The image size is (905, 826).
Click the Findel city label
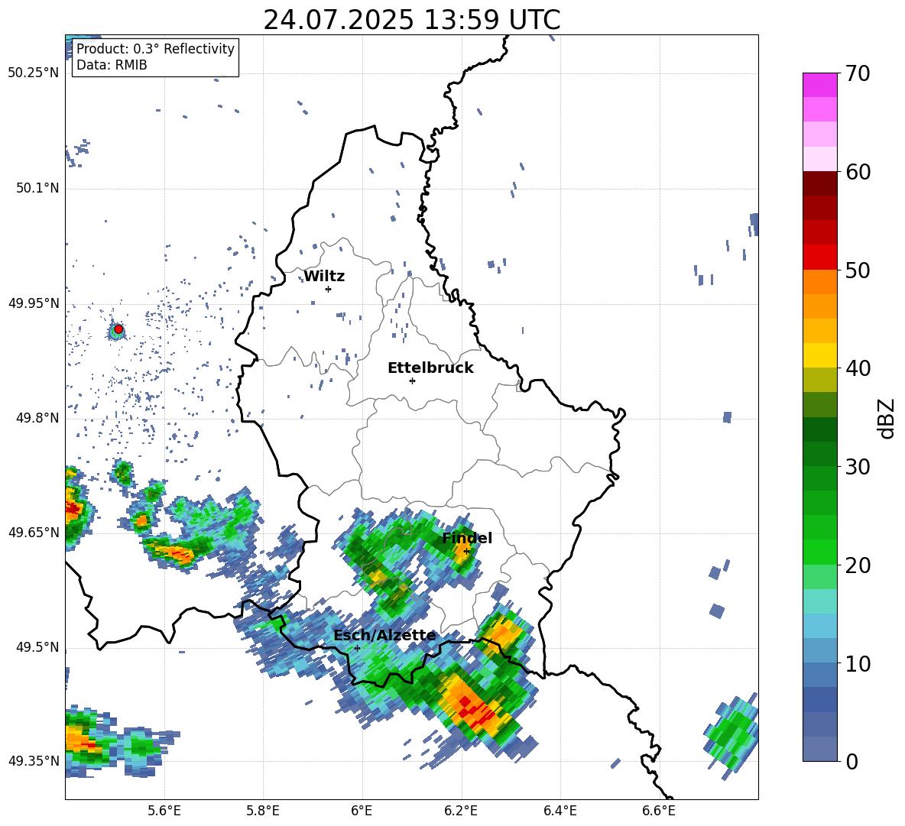(x=467, y=538)
